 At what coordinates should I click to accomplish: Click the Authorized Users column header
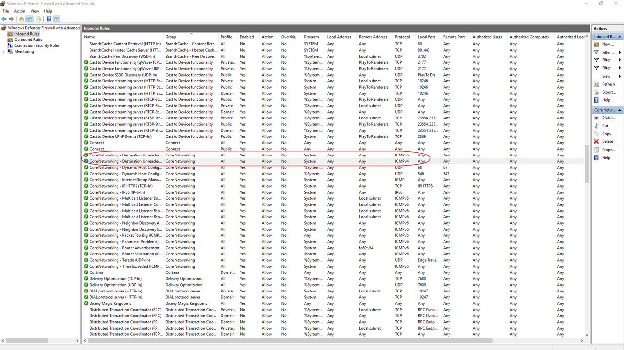pos(489,37)
